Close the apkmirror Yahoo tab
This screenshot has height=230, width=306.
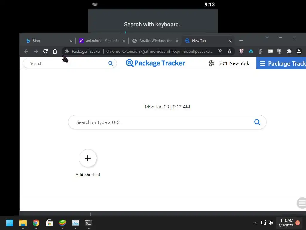124,41
